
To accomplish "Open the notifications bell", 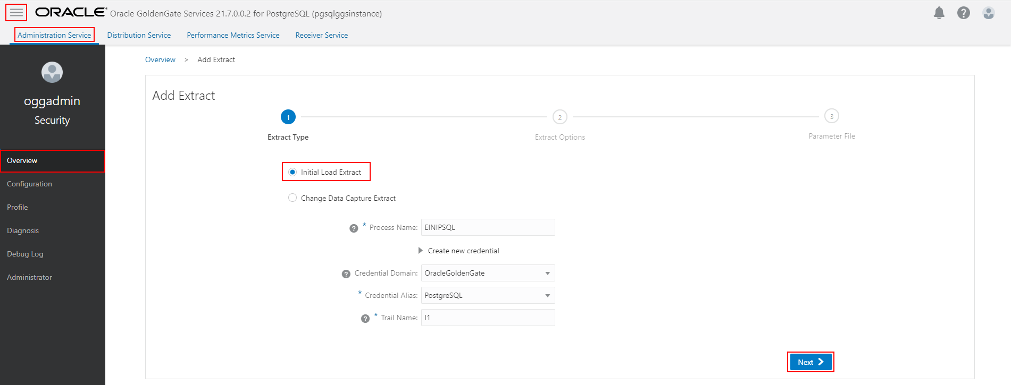I will [939, 13].
